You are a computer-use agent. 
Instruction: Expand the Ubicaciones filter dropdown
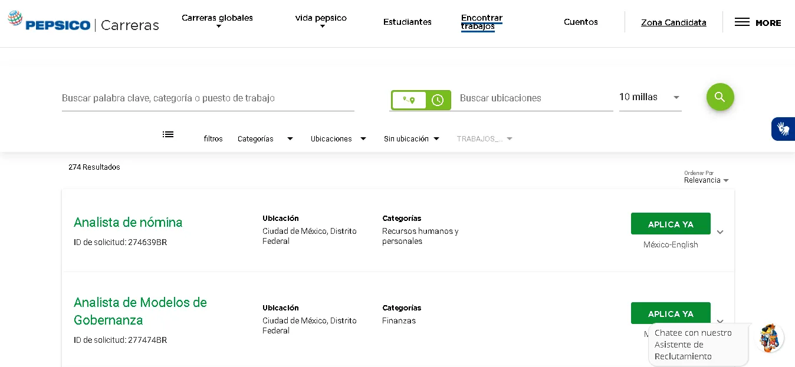(339, 139)
